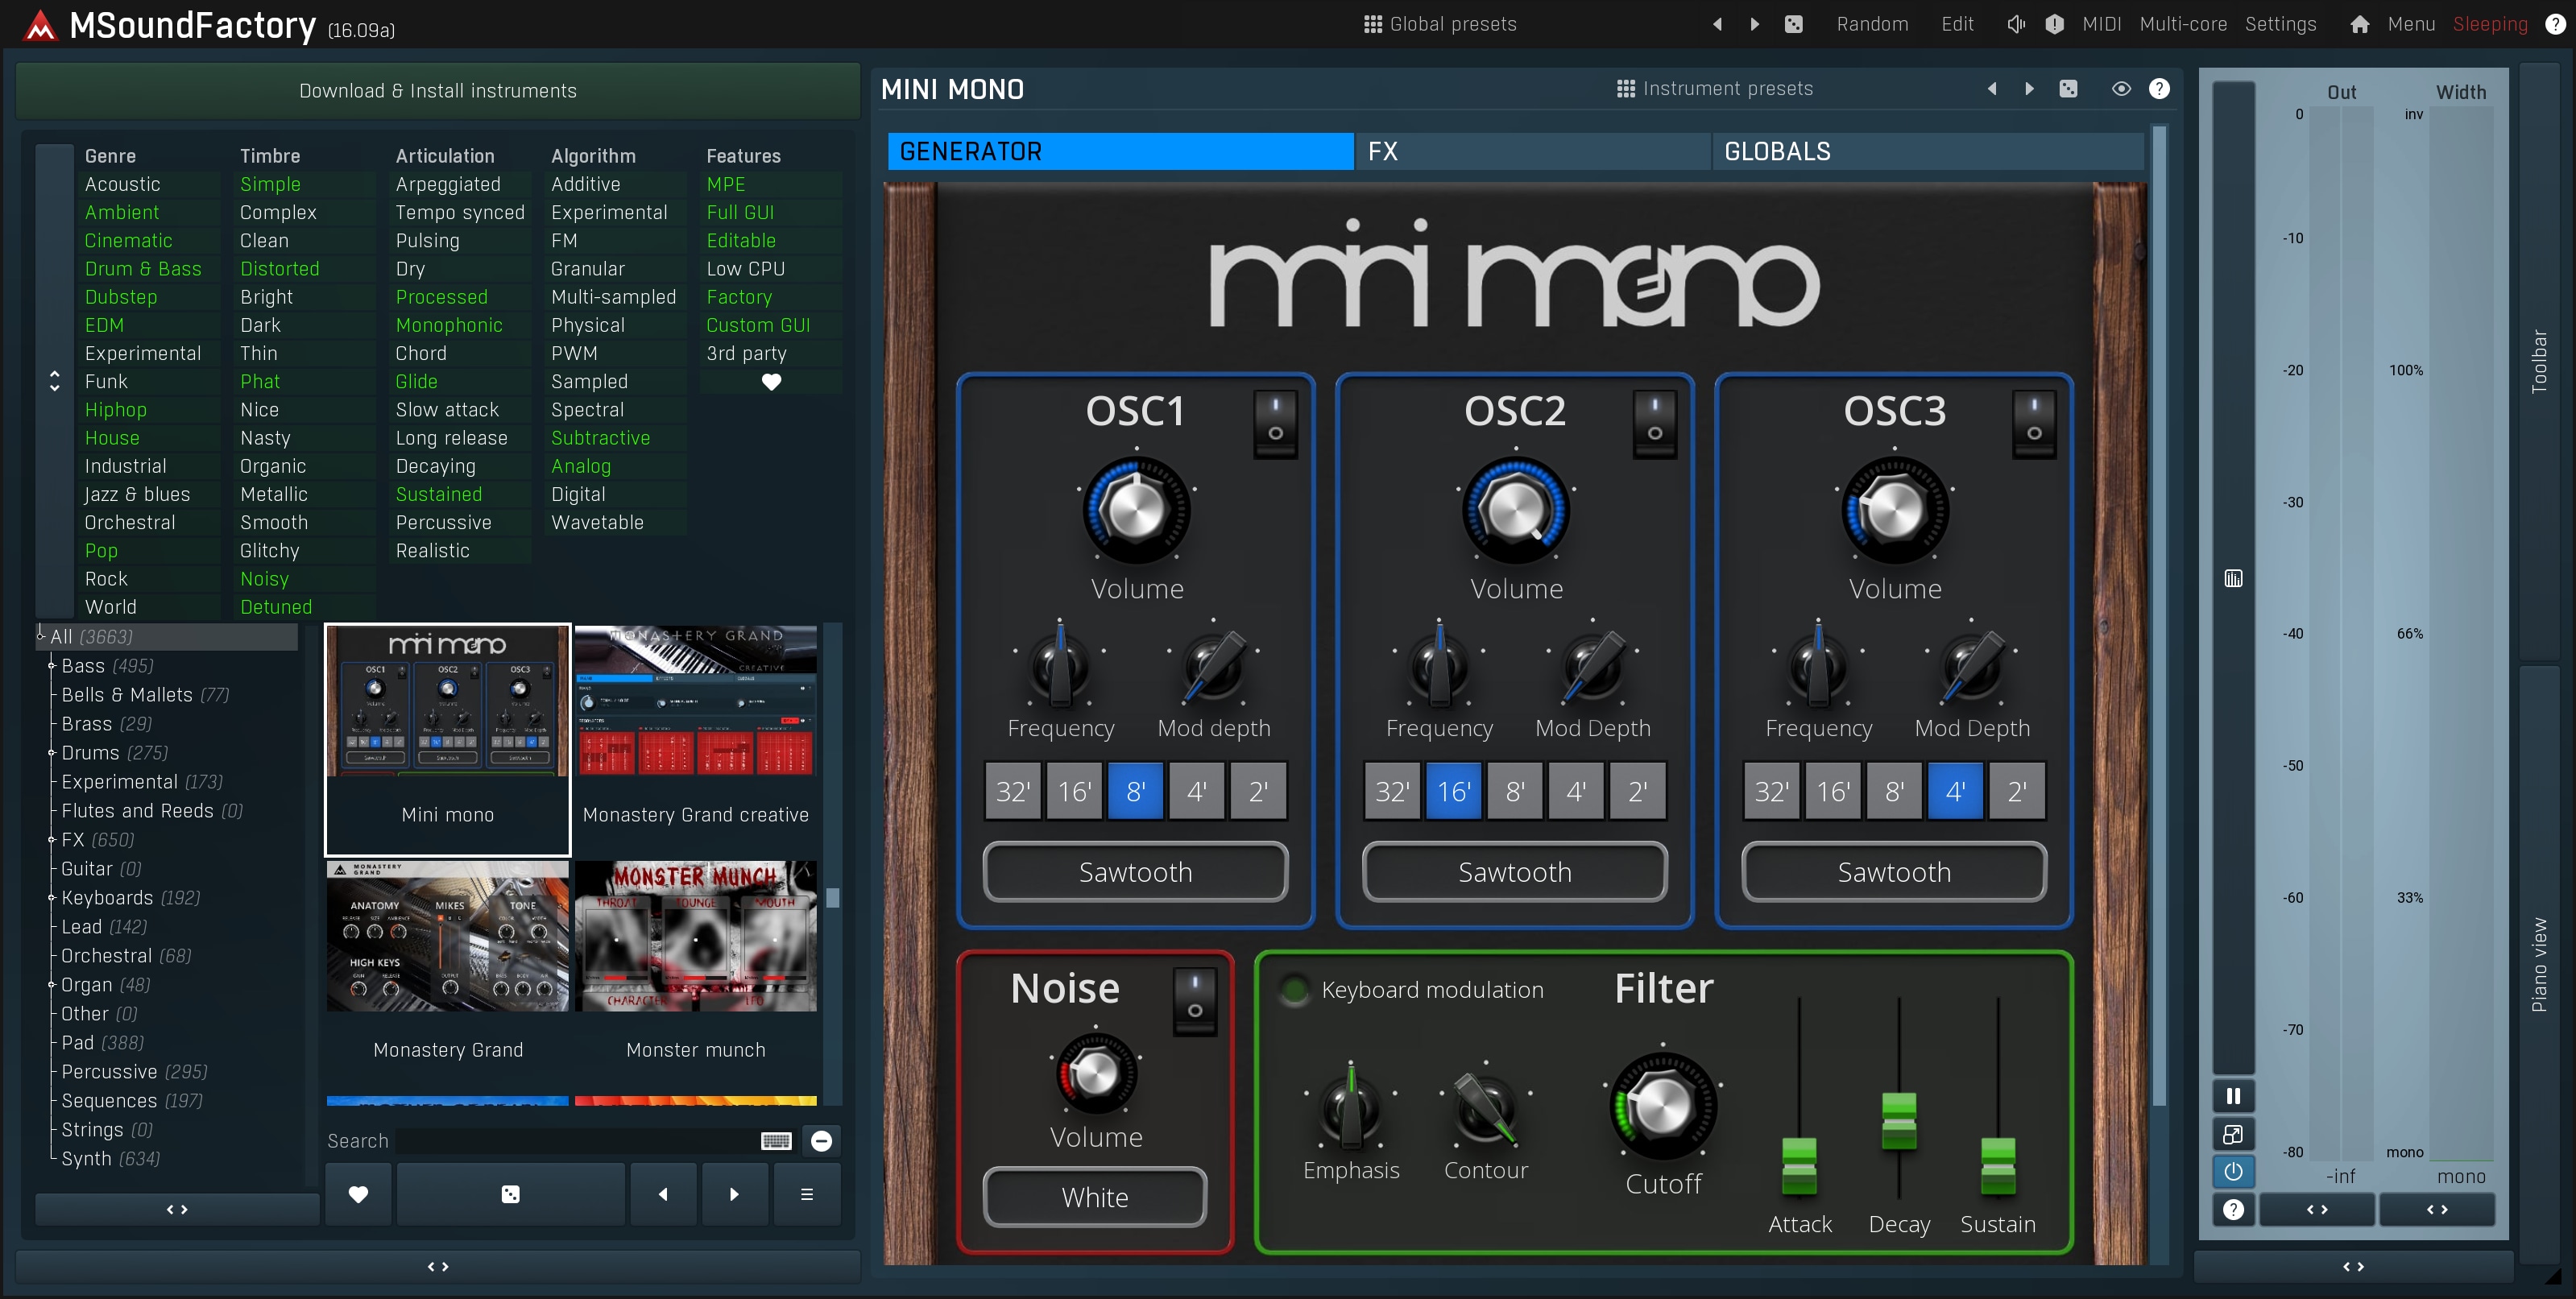Click the next instrument arrow in browser
Screen dimensions: 2576x1299
735,1194
